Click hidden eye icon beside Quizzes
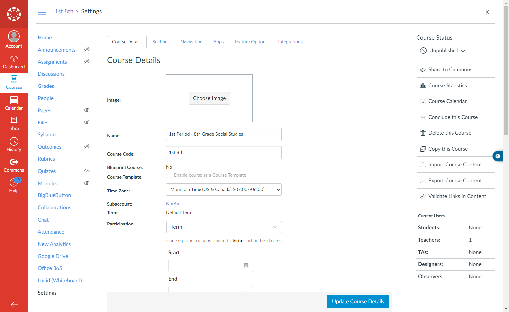Image resolution: width=509 pixels, height=312 pixels. click(87, 171)
